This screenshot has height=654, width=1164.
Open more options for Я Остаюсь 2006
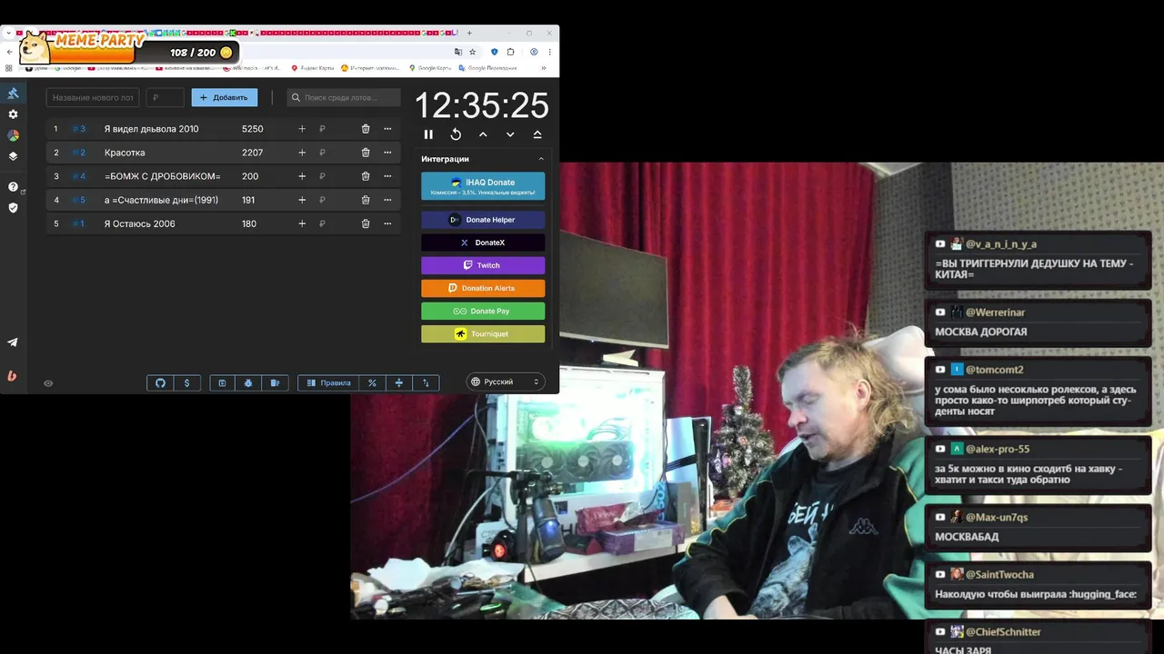click(387, 223)
